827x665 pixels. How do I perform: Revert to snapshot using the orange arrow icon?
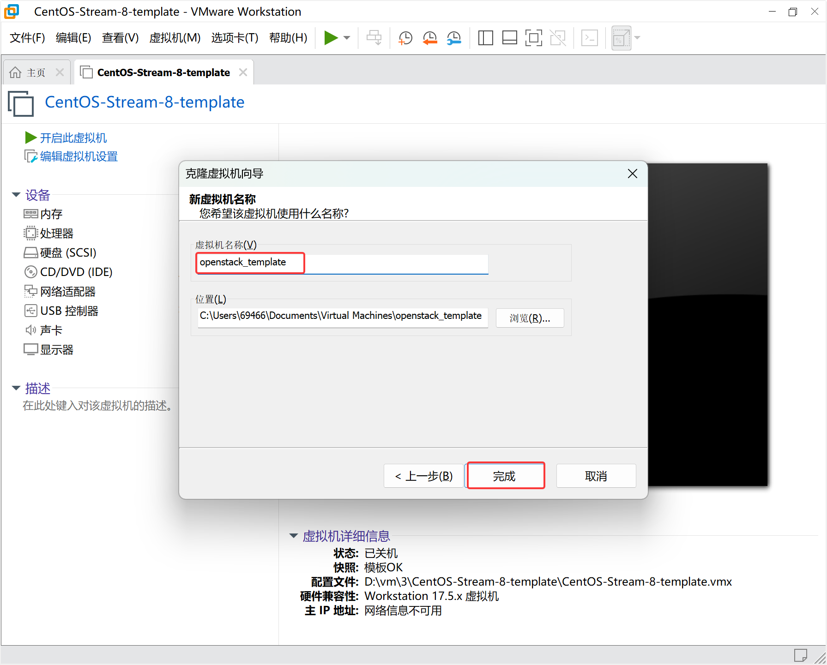tap(430, 38)
